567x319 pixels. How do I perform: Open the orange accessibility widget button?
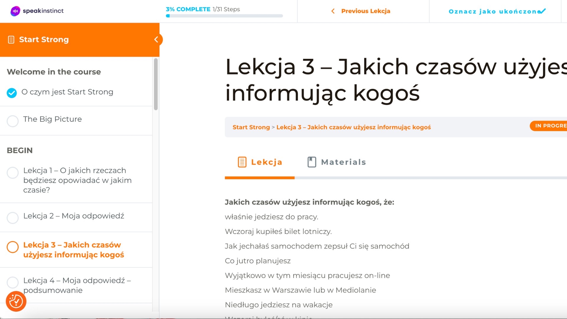click(x=16, y=301)
